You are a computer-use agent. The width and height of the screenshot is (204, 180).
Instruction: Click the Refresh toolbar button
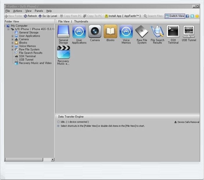click(x=30, y=16)
